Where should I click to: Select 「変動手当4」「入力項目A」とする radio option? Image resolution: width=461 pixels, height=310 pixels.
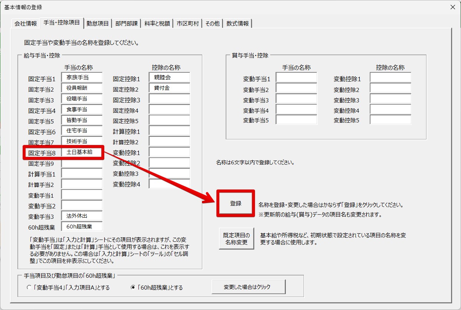pos(68,287)
